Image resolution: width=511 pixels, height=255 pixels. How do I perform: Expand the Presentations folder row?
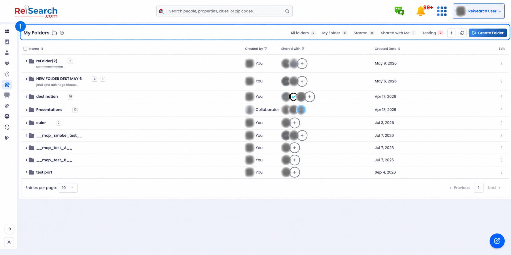click(27, 110)
